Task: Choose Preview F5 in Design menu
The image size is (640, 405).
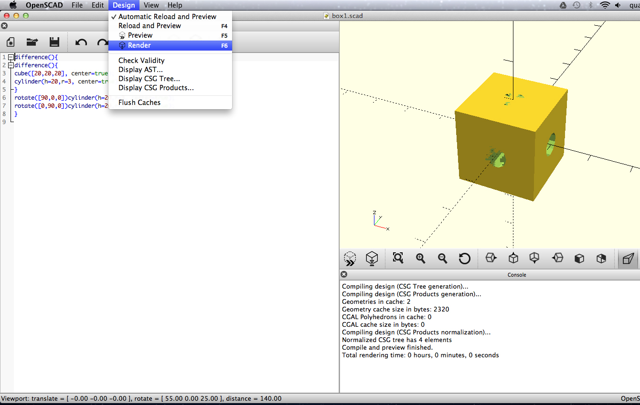Action: [x=170, y=35]
